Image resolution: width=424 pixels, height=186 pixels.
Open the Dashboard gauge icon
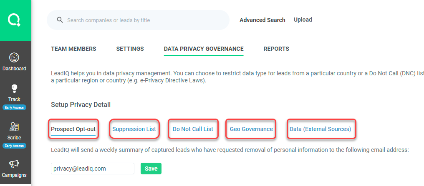pyautogui.click(x=14, y=57)
